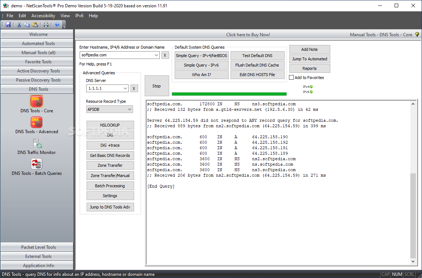
Task: Click the lightbulb tip icon
Action: (x=417, y=34)
